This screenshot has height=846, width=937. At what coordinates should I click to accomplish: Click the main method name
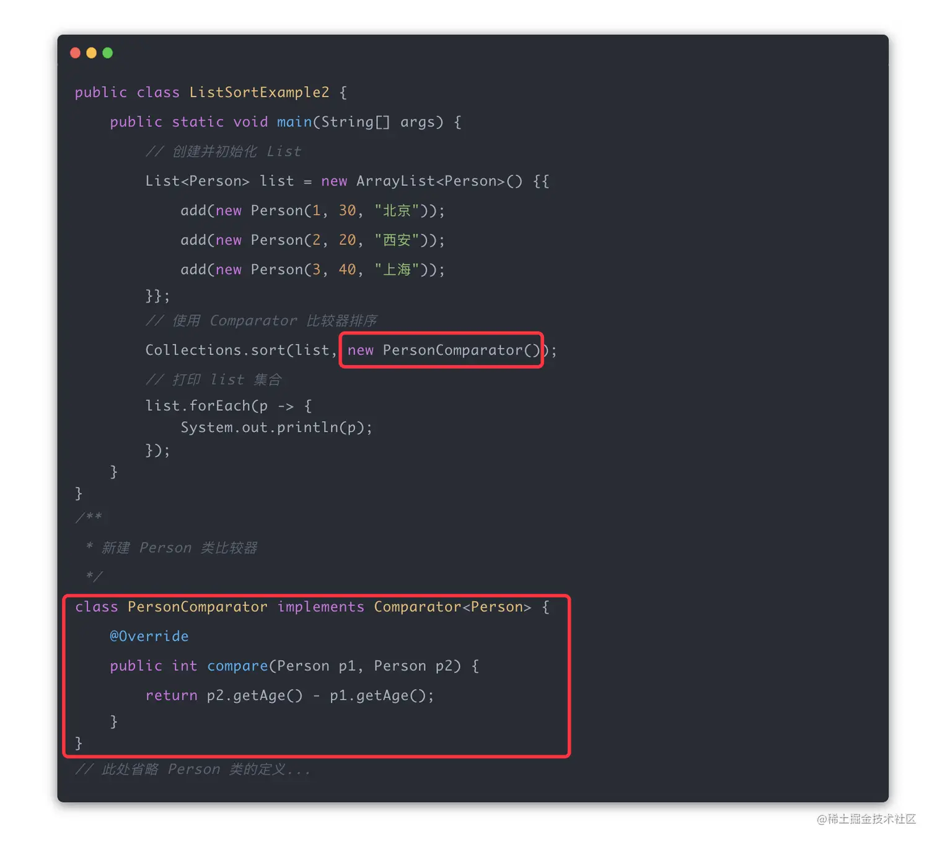click(x=294, y=121)
